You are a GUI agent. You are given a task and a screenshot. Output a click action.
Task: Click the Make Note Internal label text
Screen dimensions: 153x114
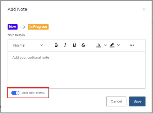pos(33,93)
